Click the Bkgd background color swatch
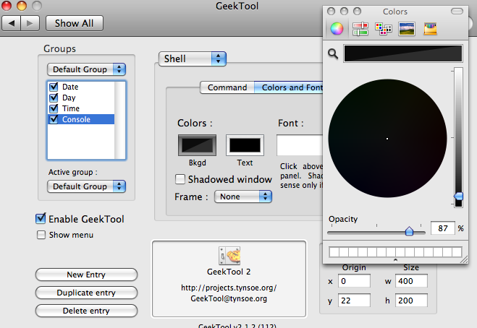 coord(197,144)
